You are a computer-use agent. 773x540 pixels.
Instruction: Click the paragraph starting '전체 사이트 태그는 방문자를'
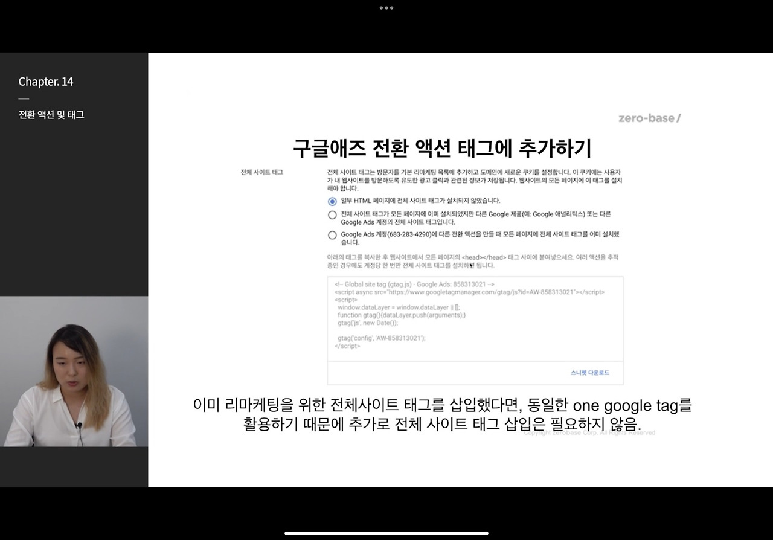pos(474,181)
